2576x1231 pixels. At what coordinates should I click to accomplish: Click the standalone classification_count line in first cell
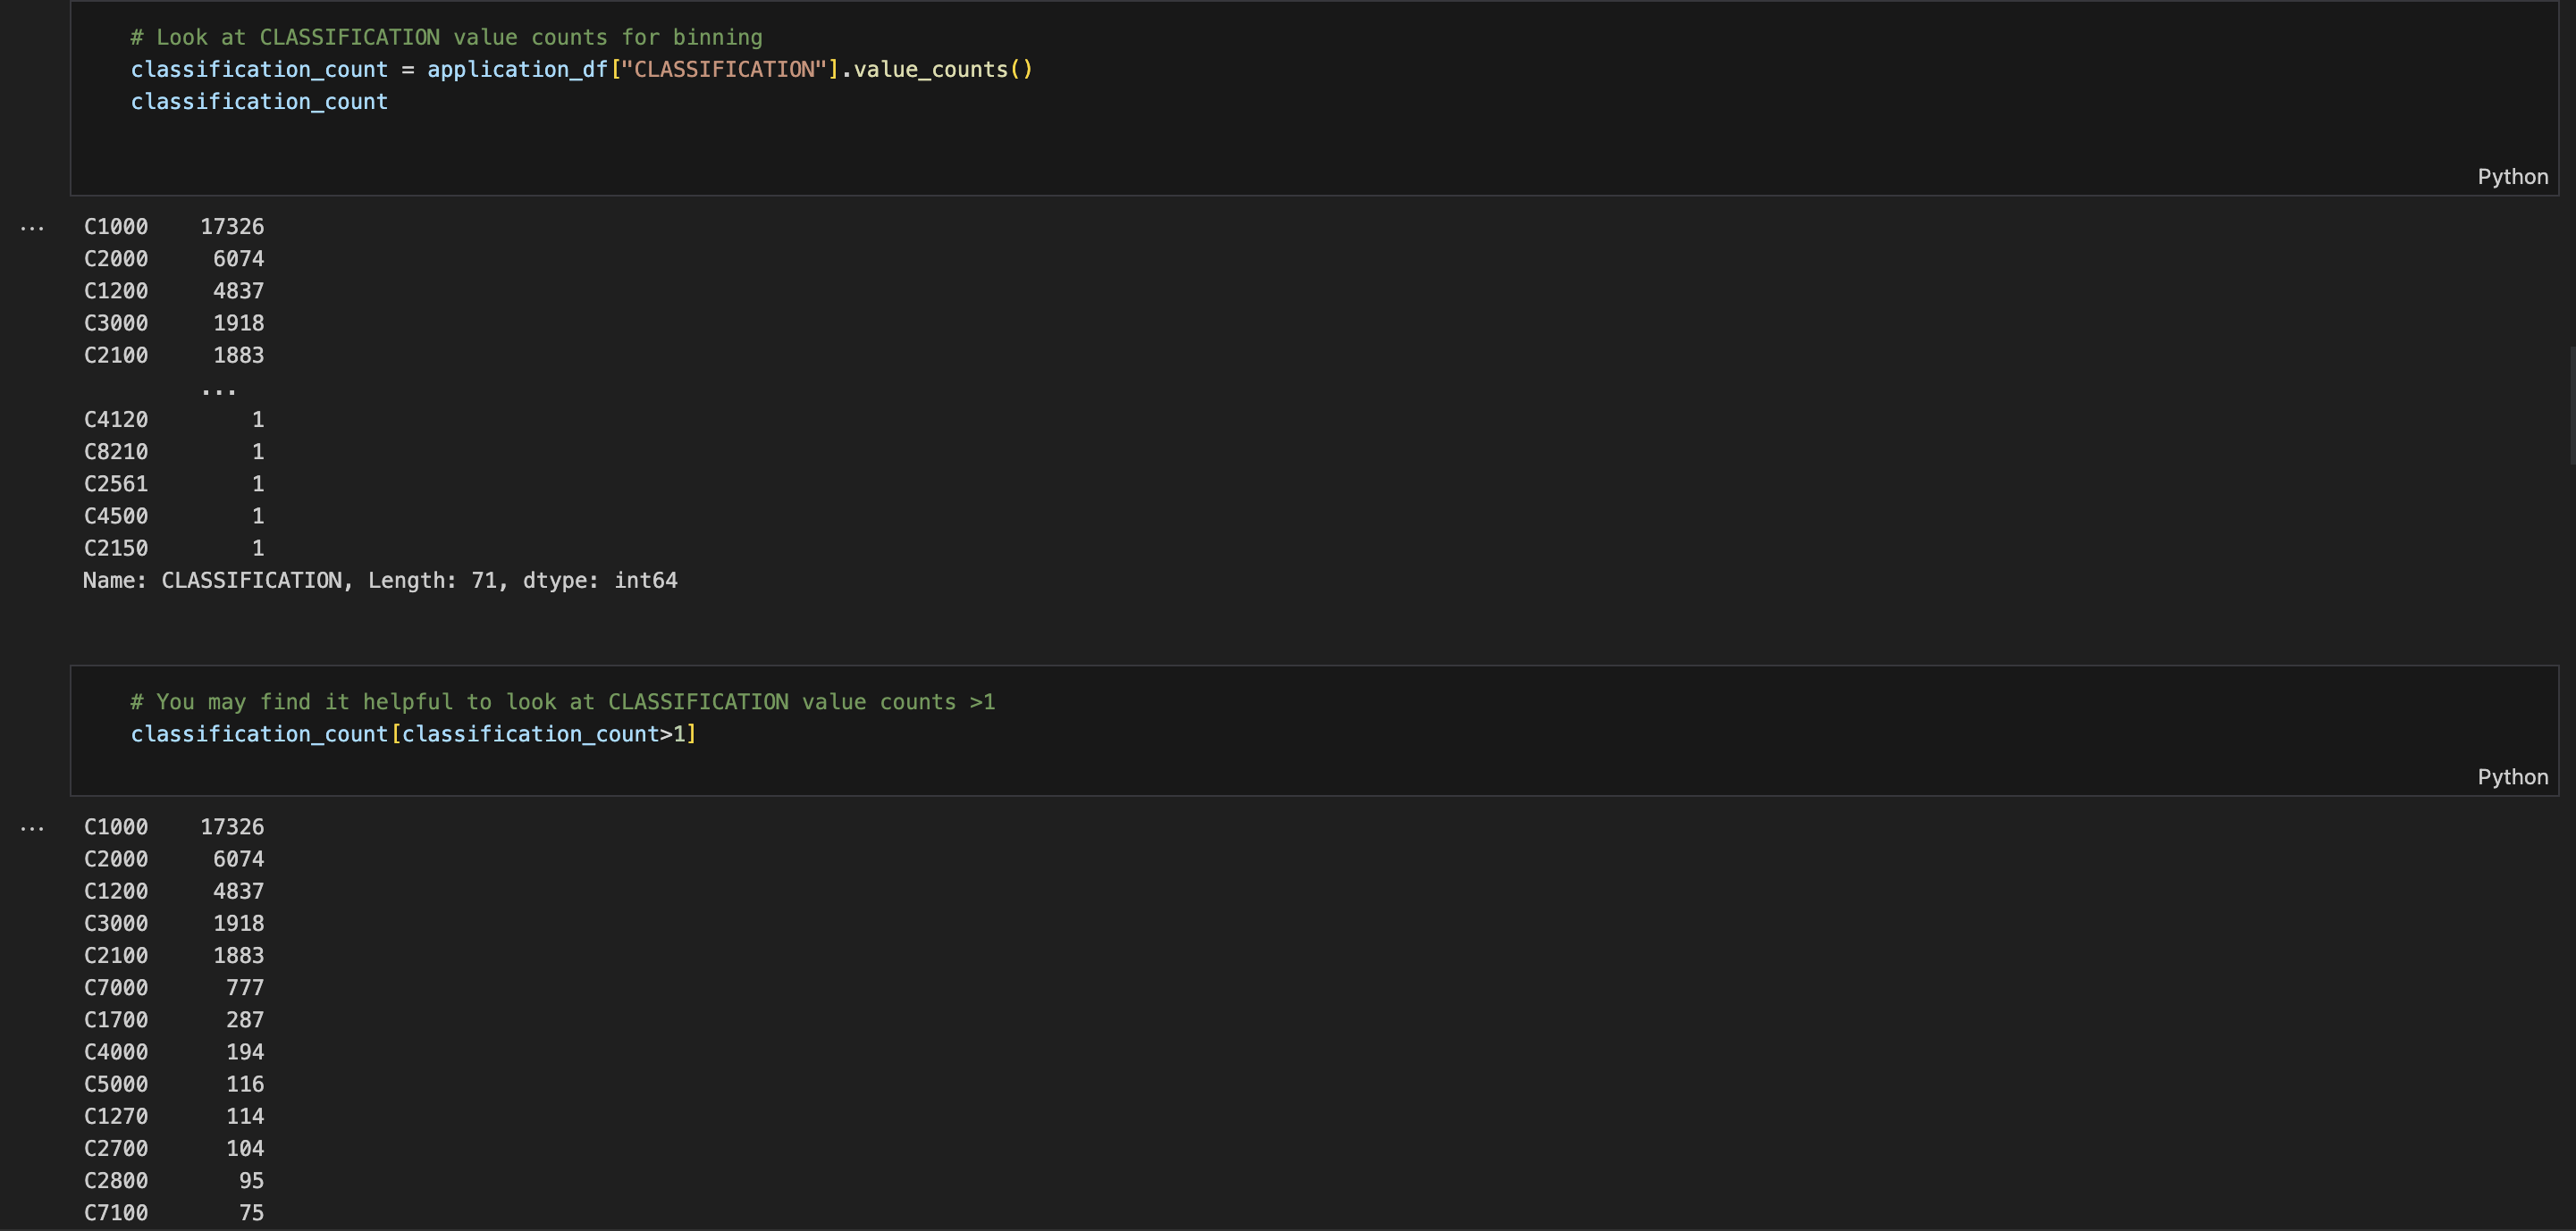(x=259, y=102)
